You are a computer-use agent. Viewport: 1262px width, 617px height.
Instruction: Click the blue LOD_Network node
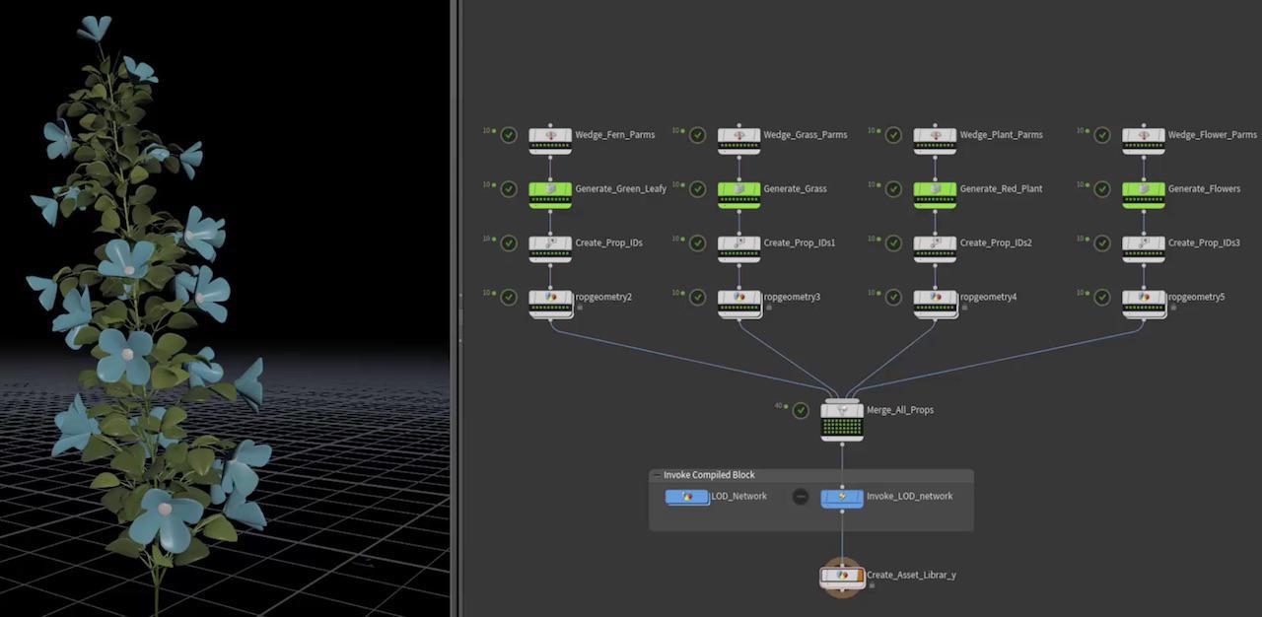[687, 497]
